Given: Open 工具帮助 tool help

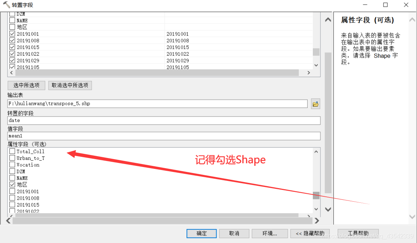Looking at the screenshot, I should click(358, 234).
